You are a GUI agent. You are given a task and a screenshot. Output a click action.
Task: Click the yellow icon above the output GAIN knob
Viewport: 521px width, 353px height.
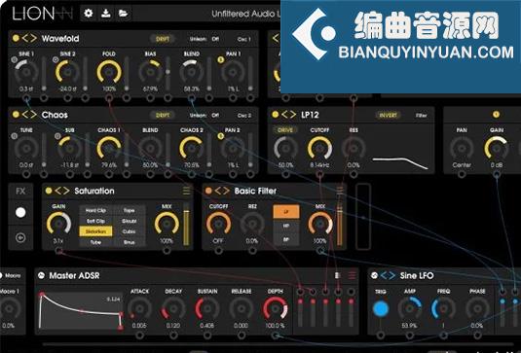(x=496, y=115)
